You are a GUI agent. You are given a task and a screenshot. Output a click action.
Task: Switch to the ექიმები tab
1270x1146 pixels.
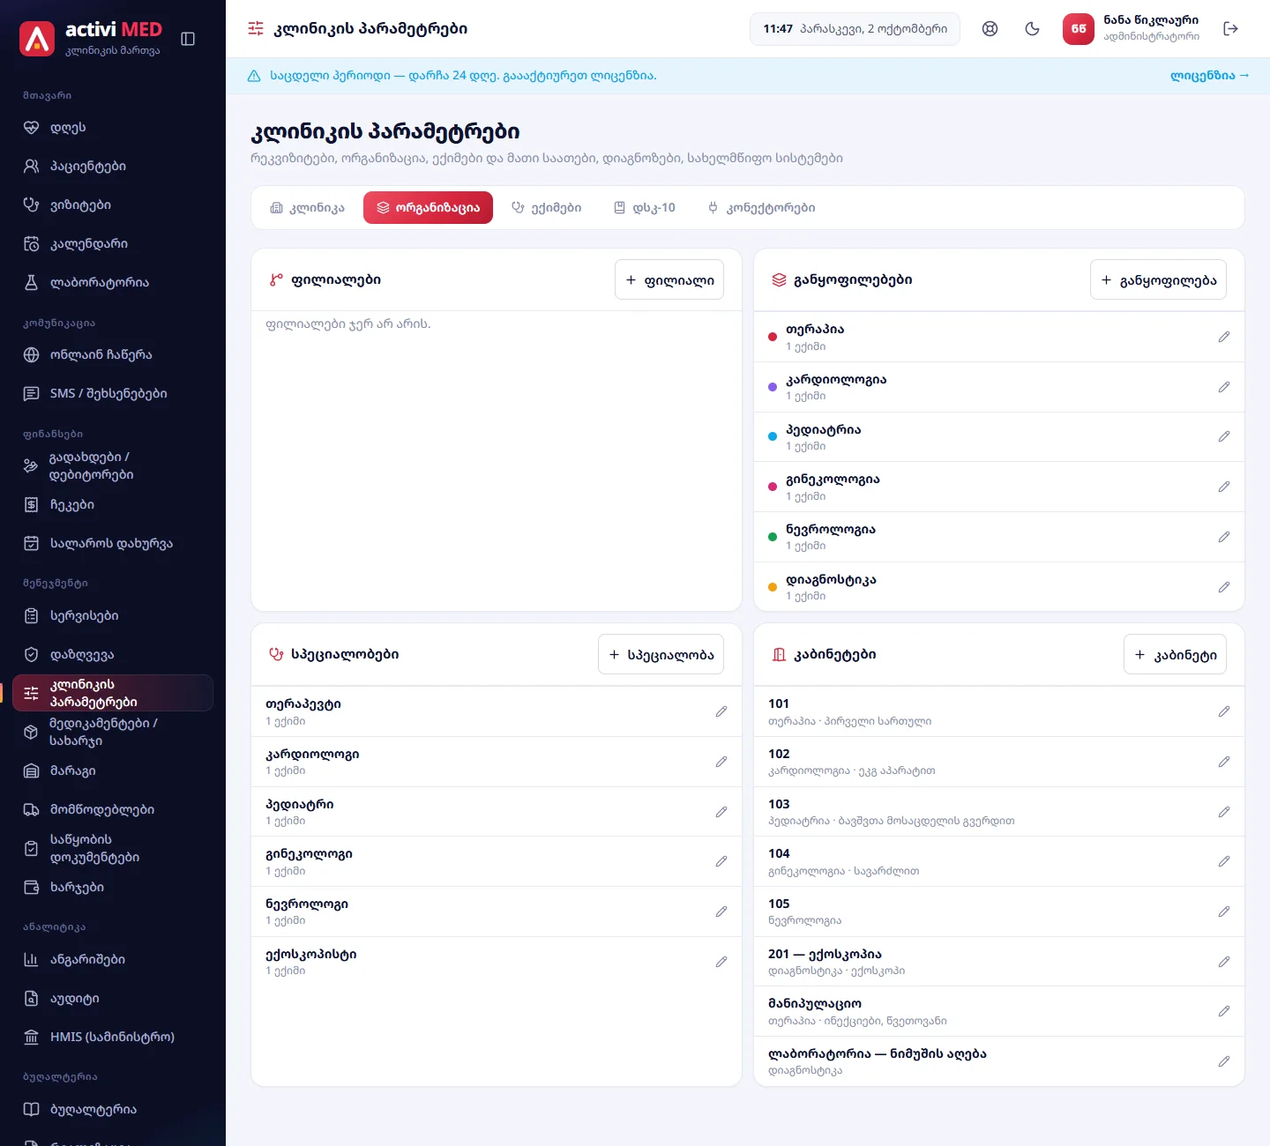547,208
